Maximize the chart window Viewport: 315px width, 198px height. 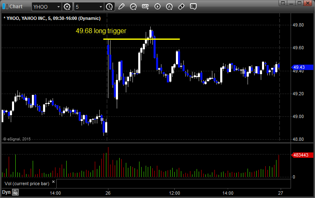tap(299, 3)
